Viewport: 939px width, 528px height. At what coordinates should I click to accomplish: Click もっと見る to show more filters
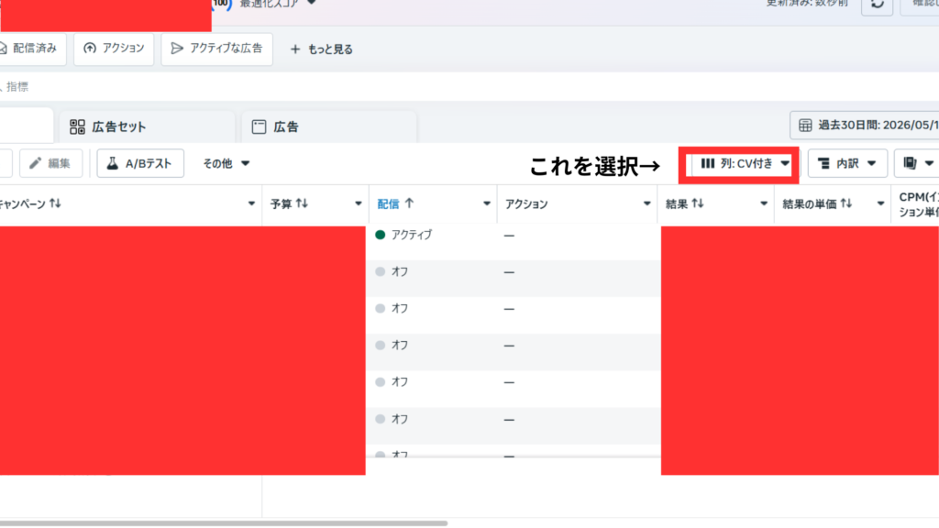coord(330,49)
